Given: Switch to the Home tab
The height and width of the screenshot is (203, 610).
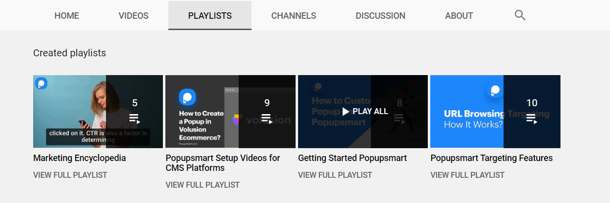Looking at the screenshot, I should [66, 16].
